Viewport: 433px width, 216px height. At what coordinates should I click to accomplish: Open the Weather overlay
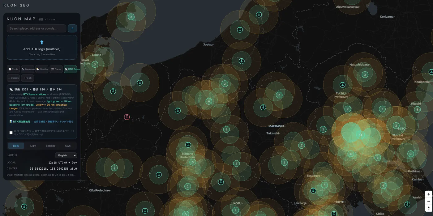click(x=42, y=69)
